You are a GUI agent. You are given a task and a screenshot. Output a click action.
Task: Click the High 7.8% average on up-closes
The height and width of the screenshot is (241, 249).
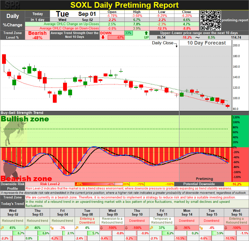[x=137, y=24]
